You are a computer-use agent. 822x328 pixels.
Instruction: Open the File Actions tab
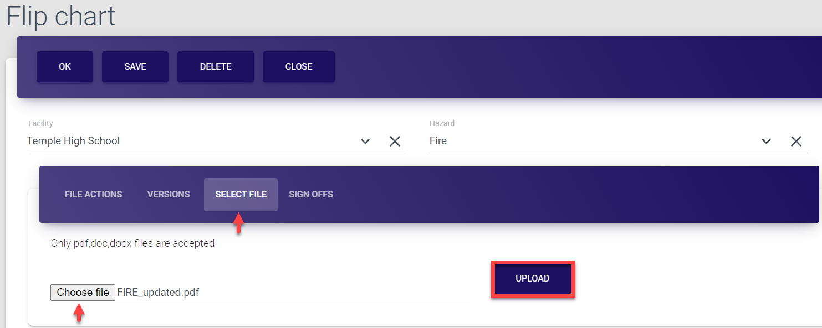point(93,195)
